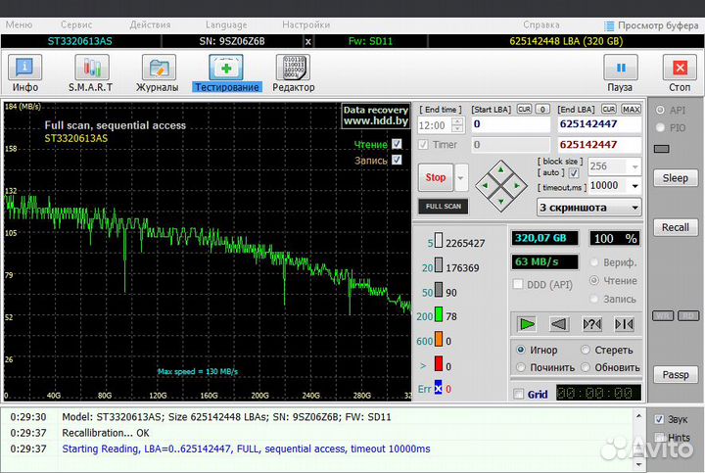The image size is (705, 473).
Task: Open the S.M.A.R.T attributes view
Action: pyautogui.click(x=94, y=69)
